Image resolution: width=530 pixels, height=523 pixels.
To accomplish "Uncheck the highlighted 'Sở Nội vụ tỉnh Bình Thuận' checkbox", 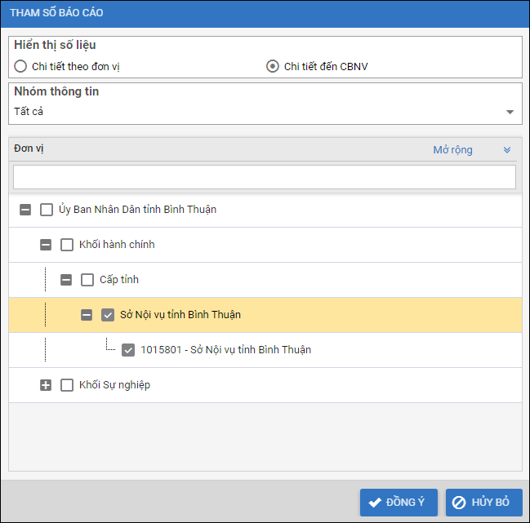I will point(108,315).
